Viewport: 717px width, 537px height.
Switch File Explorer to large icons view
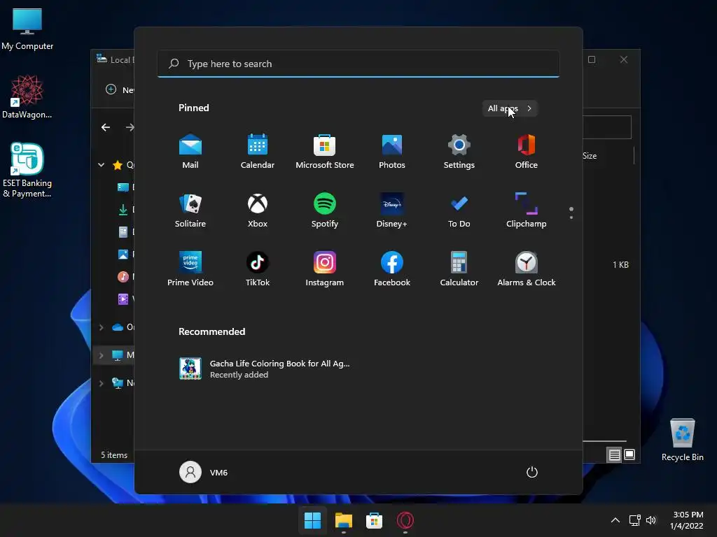(629, 454)
